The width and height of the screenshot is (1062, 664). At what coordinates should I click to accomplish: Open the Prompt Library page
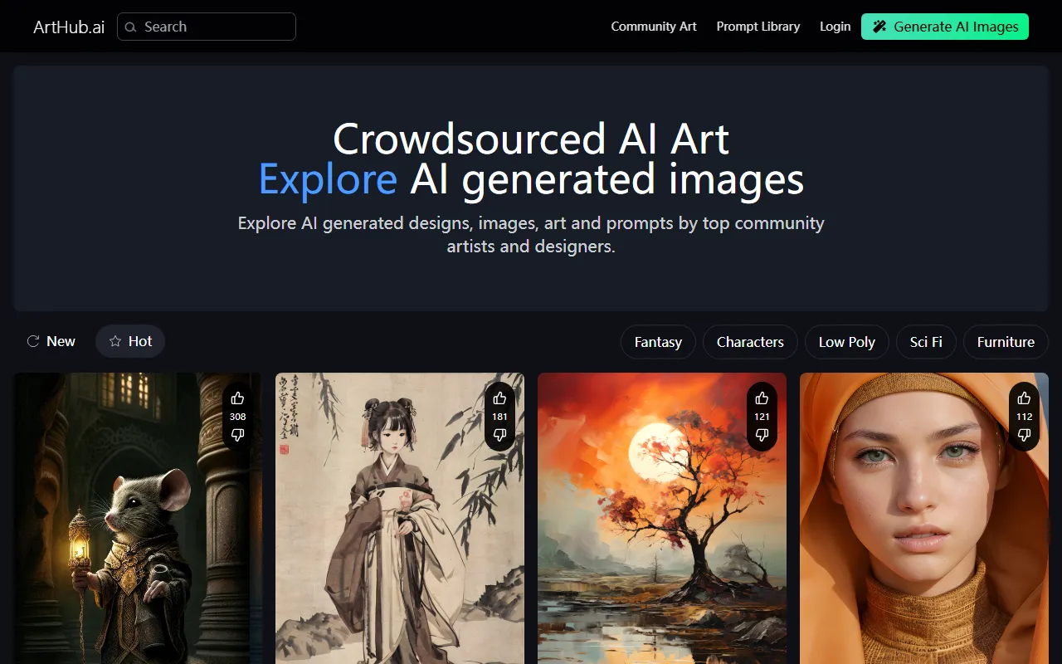[x=758, y=27]
